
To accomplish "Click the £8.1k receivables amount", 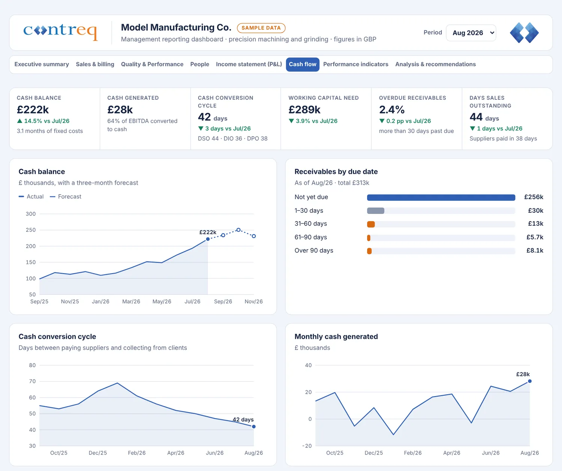I will pyautogui.click(x=535, y=251).
